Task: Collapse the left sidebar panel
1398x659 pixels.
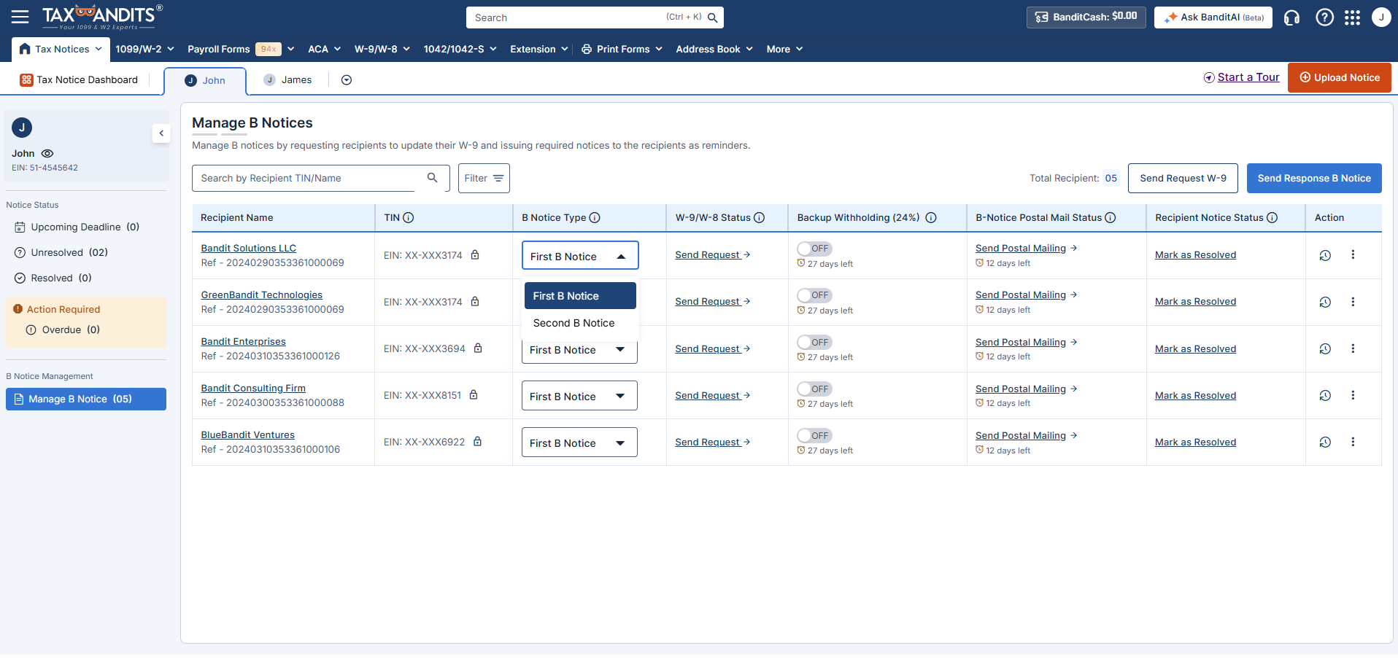Action: (x=161, y=133)
